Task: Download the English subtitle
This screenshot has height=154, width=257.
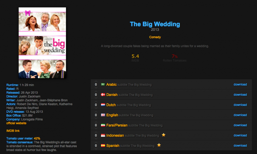Action: pyautogui.click(x=240, y=115)
